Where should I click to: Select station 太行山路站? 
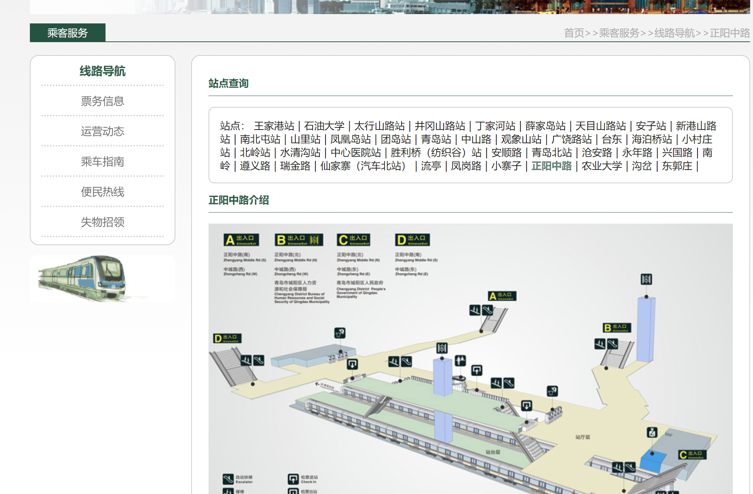point(380,126)
